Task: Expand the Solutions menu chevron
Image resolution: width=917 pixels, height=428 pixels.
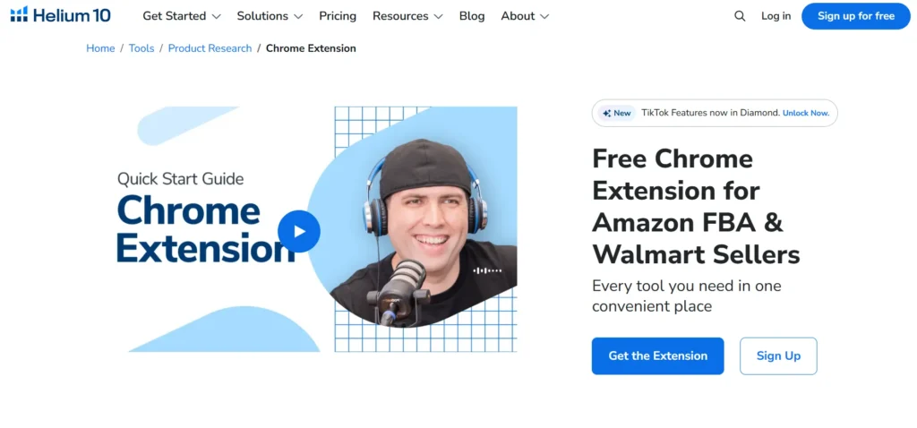Action: tap(298, 17)
